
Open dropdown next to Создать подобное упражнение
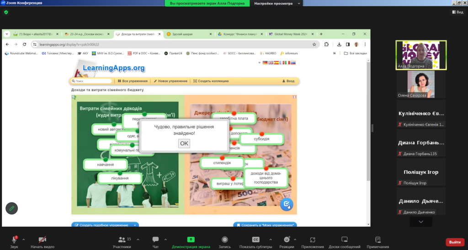tap(135, 225)
